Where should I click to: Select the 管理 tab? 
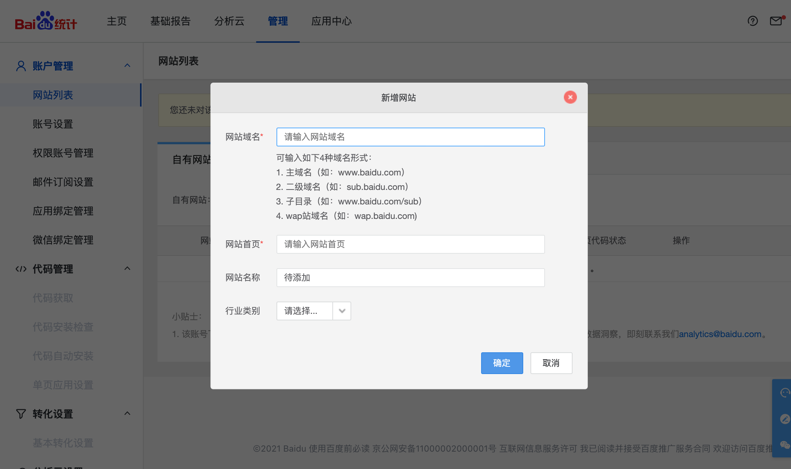pos(278,21)
